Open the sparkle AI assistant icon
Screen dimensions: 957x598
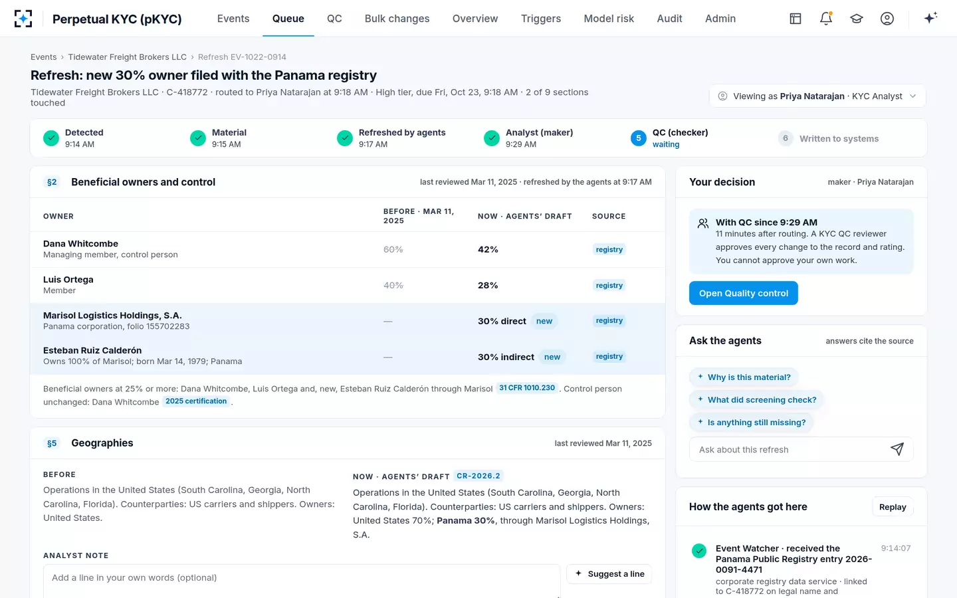click(x=930, y=18)
